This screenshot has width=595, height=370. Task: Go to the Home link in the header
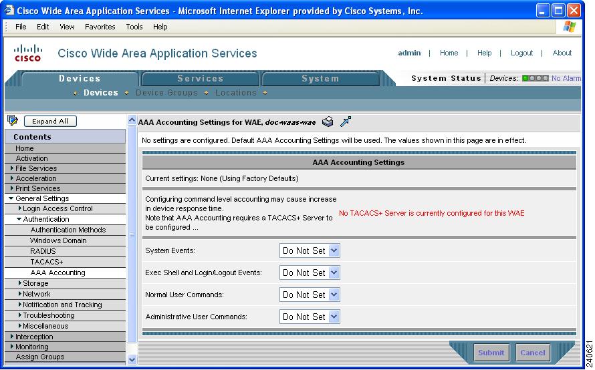(x=449, y=53)
